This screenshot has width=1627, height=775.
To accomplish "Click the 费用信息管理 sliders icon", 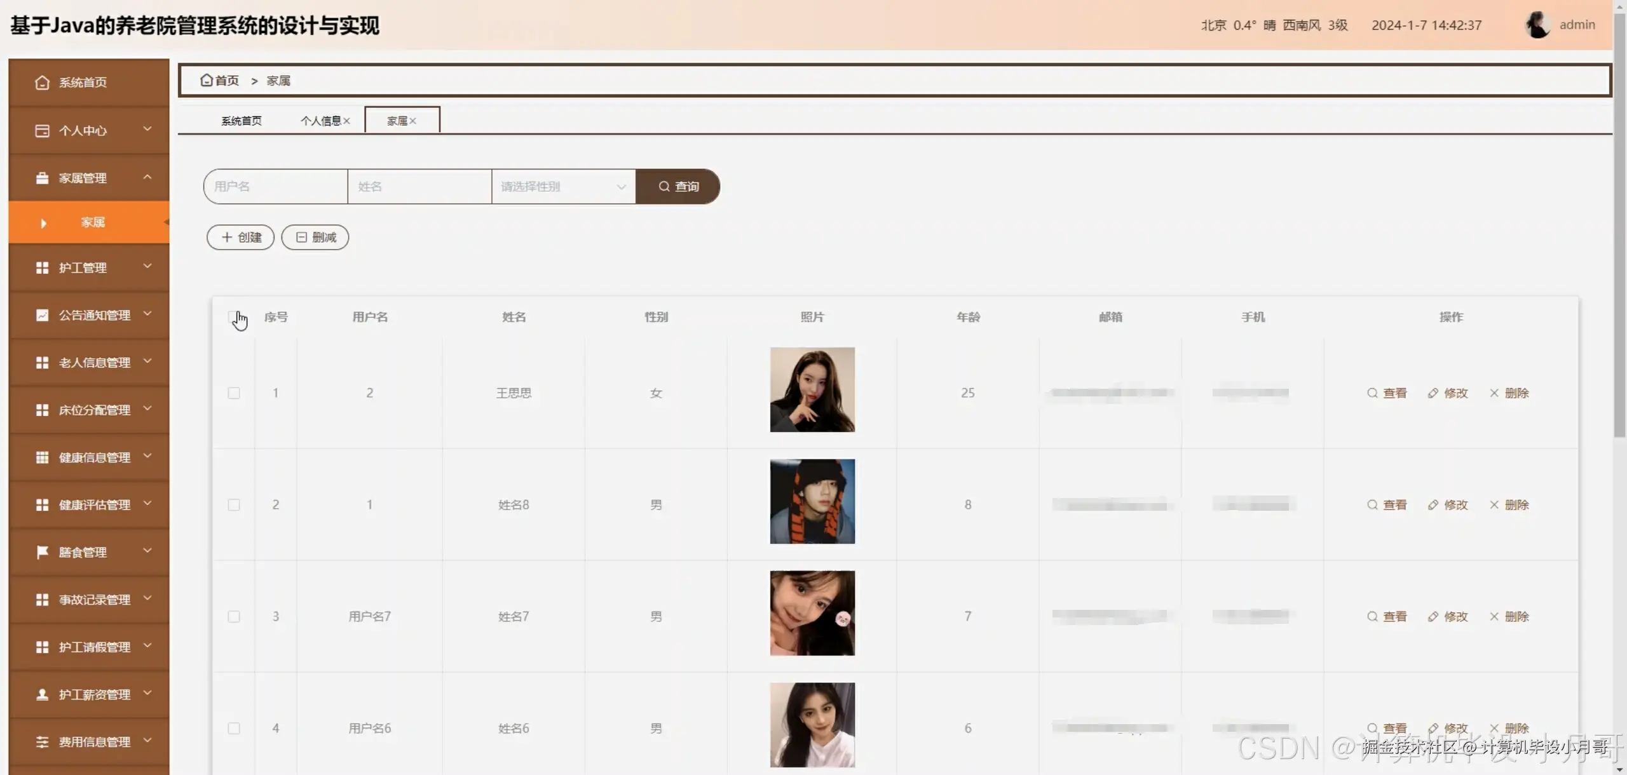I will (42, 742).
